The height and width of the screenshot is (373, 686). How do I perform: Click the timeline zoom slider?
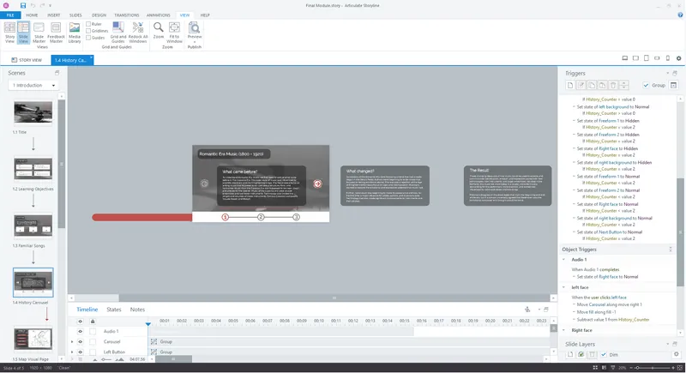pyautogui.click(x=106, y=359)
